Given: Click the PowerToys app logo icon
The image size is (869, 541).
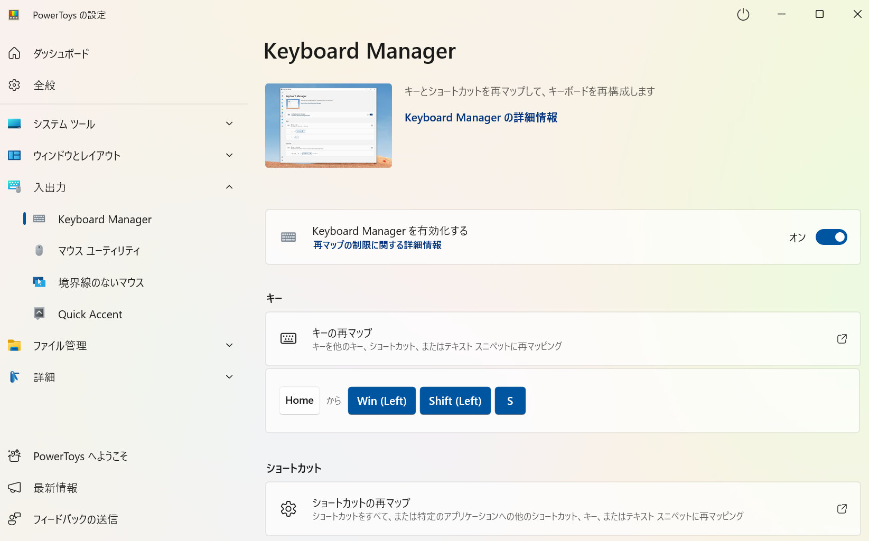Looking at the screenshot, I should (14, 15).
